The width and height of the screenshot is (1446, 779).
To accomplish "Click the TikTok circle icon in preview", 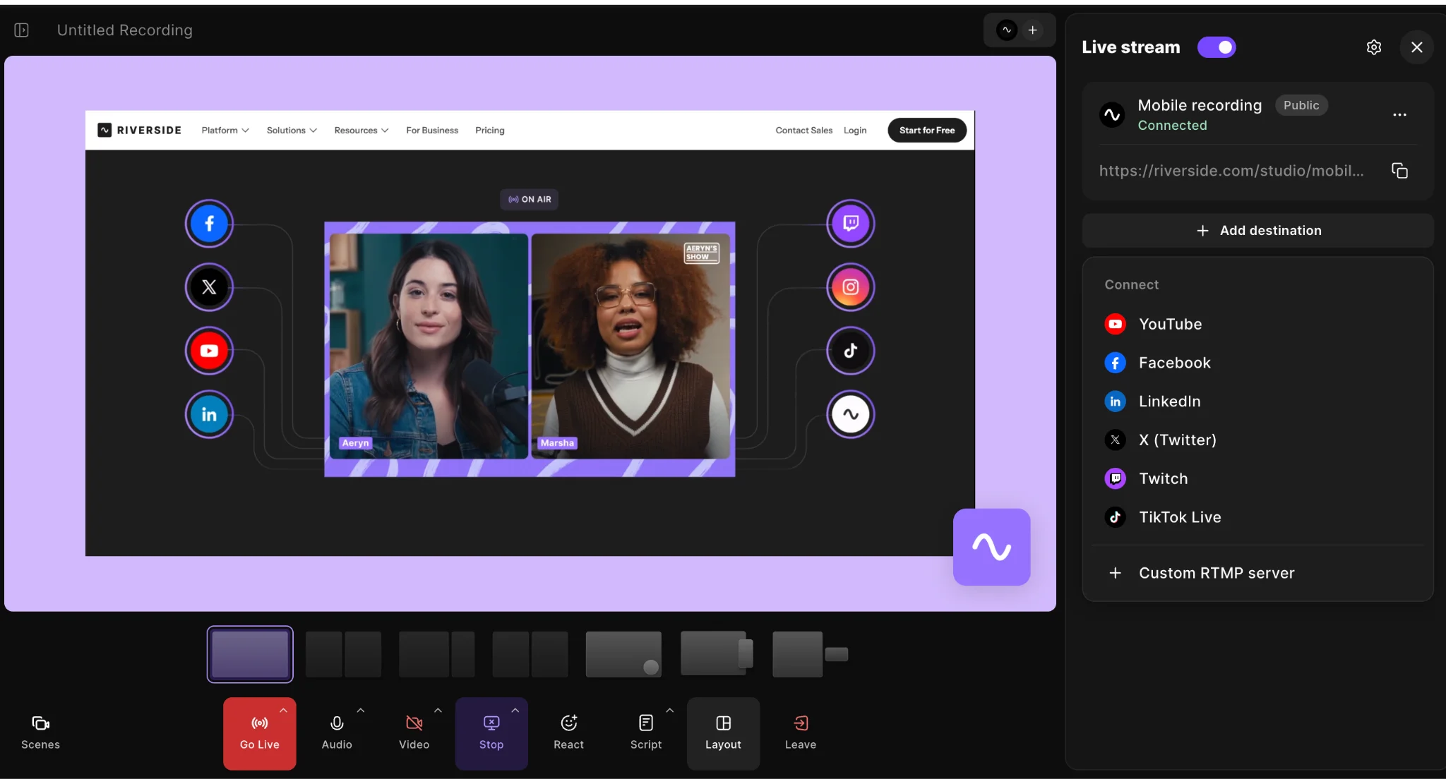I will (x=851, y=351).
